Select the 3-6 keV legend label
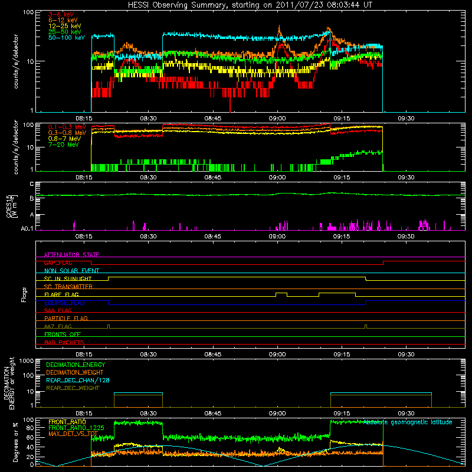The image size is (472, 472). coord(61,14)
